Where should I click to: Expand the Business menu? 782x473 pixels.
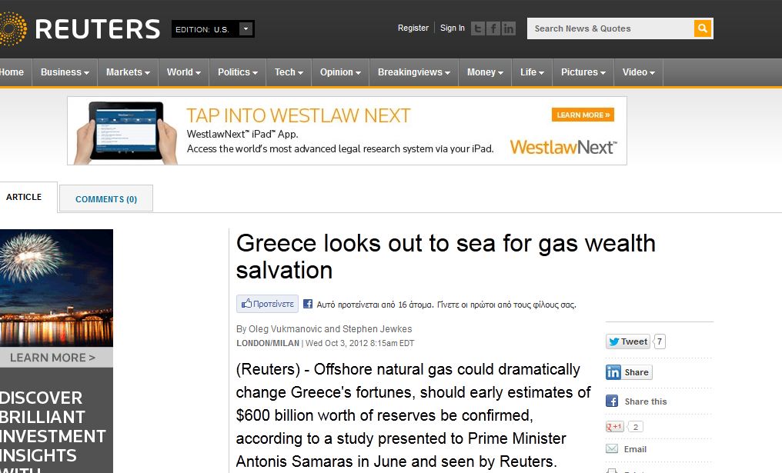tap(65, 72)
